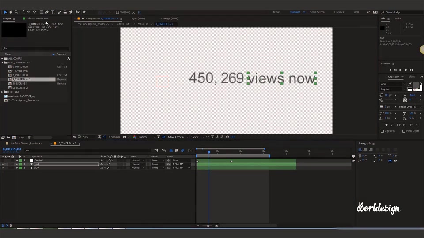The image size is (424, 238).
Task: Open the timeline graph editor button
Action: (190, 150)
